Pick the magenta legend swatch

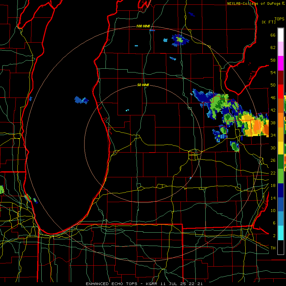pos(281,63)
